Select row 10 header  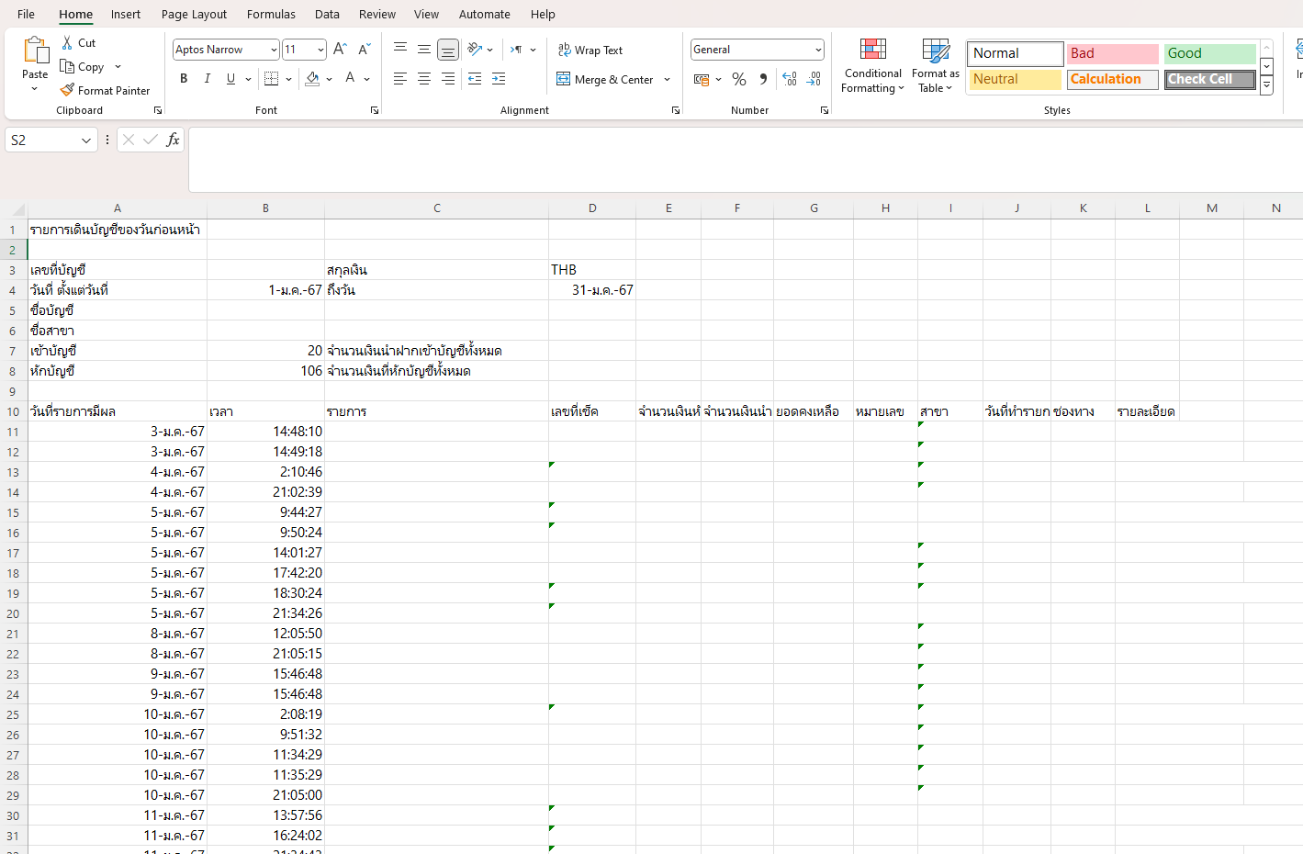point(13,411)
